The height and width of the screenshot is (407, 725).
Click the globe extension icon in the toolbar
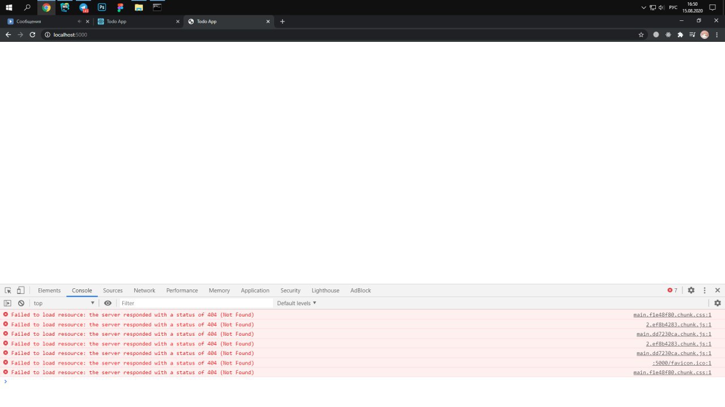click(x=656, y=34)
